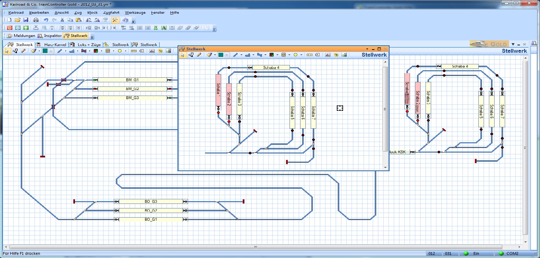Expand the first toolbar row's overflow options arrow
The image size is (540, 258).
133,22
